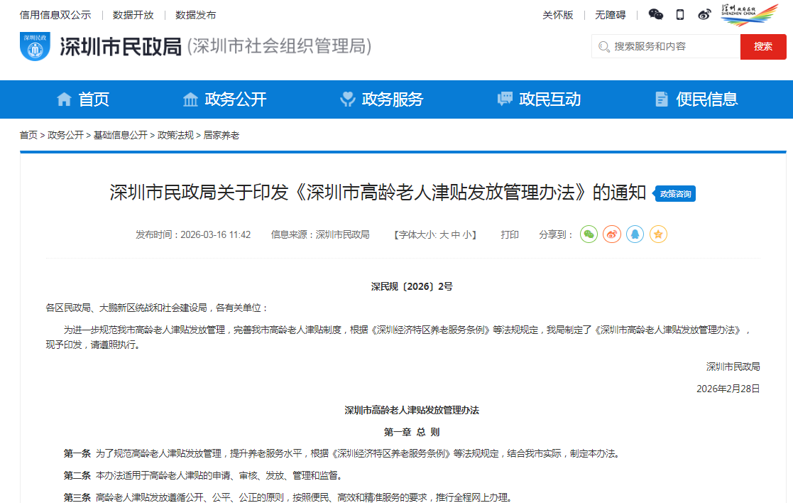Image resolution: width=793 pixels, height=503 pixels.
Task: Set font size to 中
Action: (456, 234)
